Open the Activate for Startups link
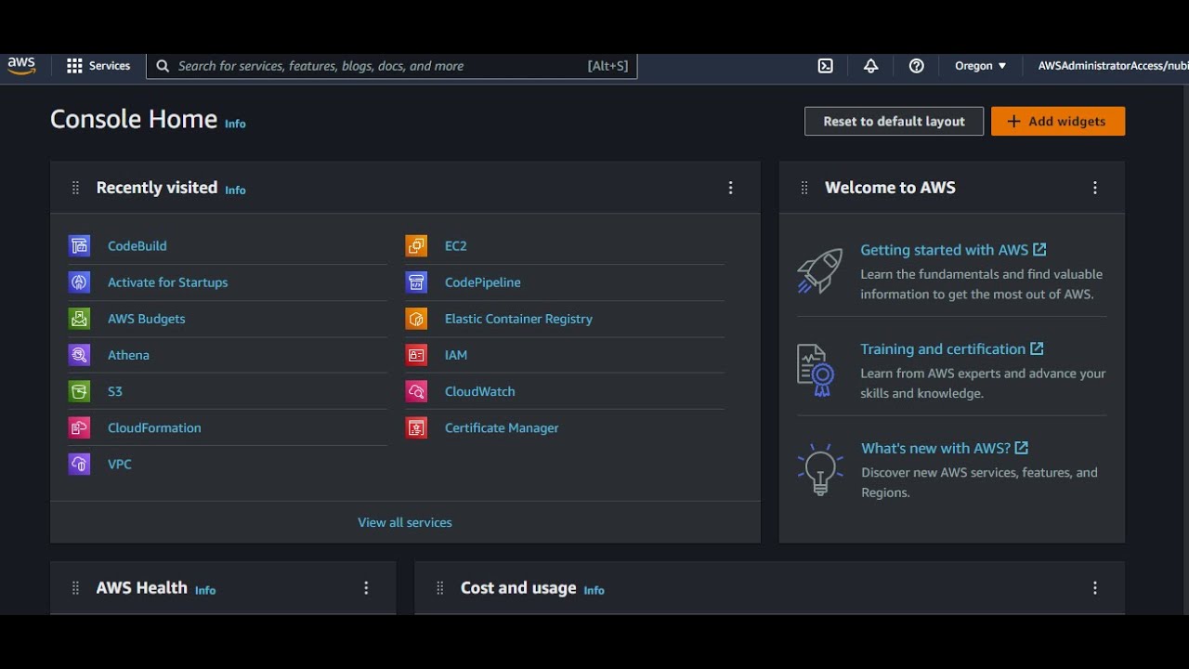The height and width of the screenshot is (669, 1189). [x=167, y=282]
